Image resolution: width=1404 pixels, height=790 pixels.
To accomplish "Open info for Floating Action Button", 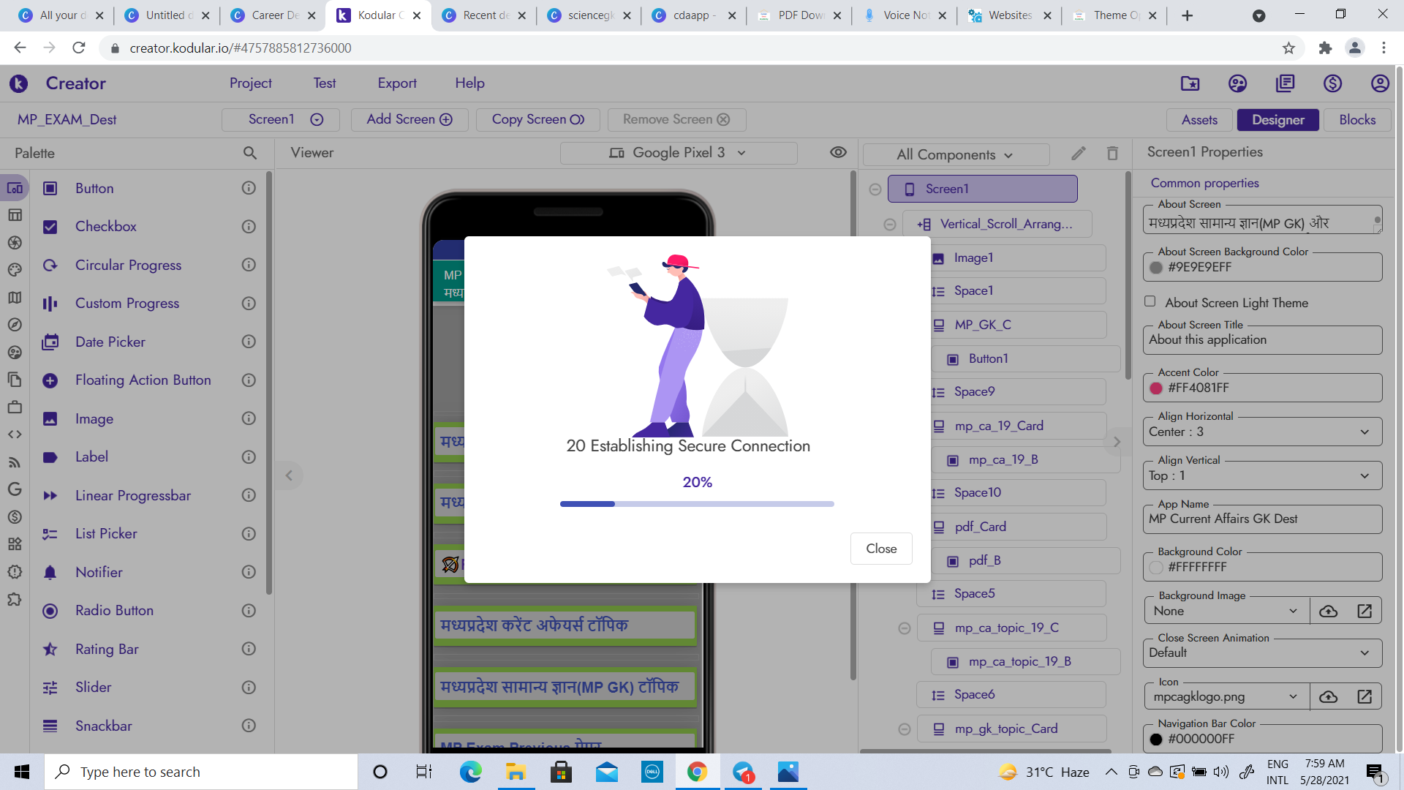I will click(x=249, y=380).
